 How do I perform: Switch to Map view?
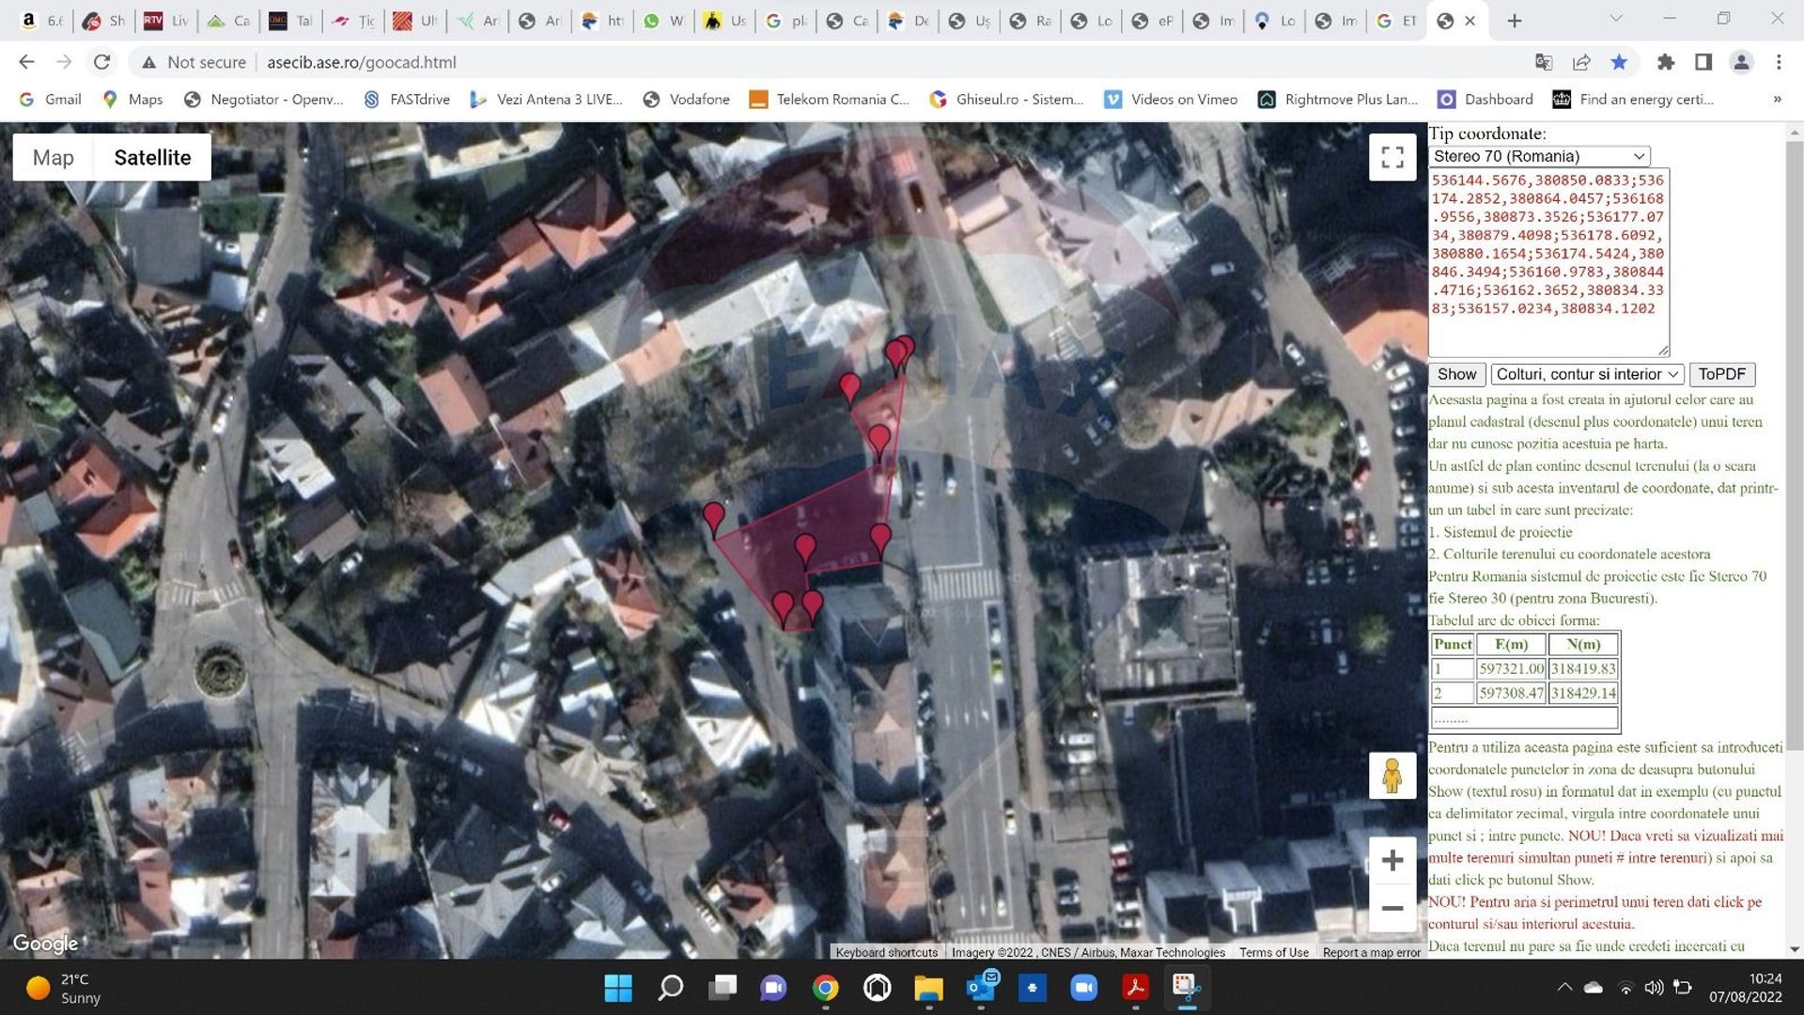click(53, 158)
